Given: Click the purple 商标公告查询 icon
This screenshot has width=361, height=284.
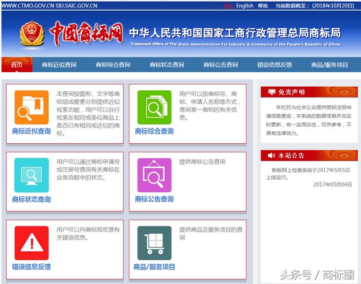Looking at the screenshot, I should tap(155, 175).
